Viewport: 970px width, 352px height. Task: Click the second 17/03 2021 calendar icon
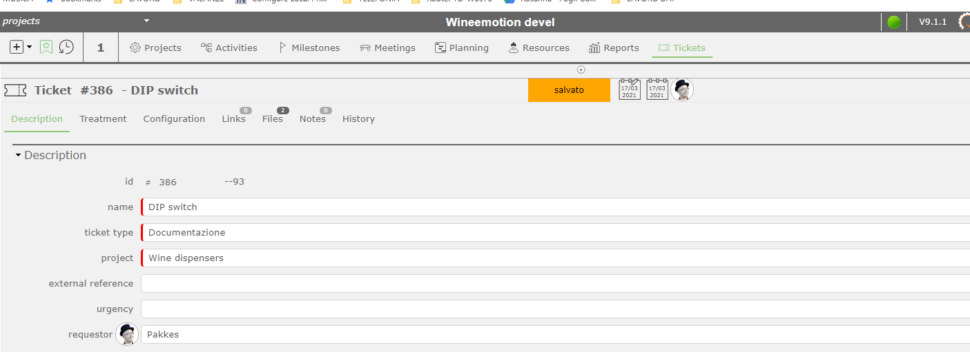click(657, 90)
